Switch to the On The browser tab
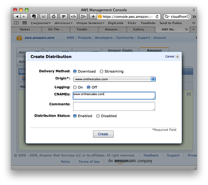208x185 pixels. pyautogui.click(x=56, y=29)
